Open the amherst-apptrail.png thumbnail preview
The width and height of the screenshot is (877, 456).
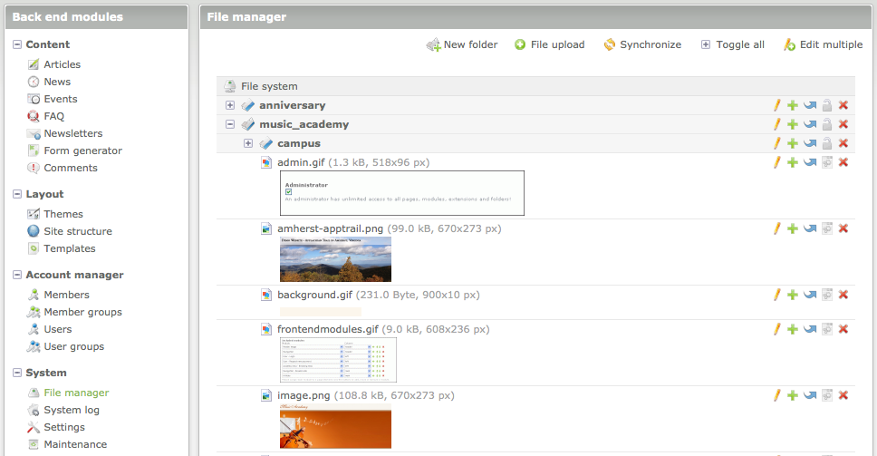[335, 259]
